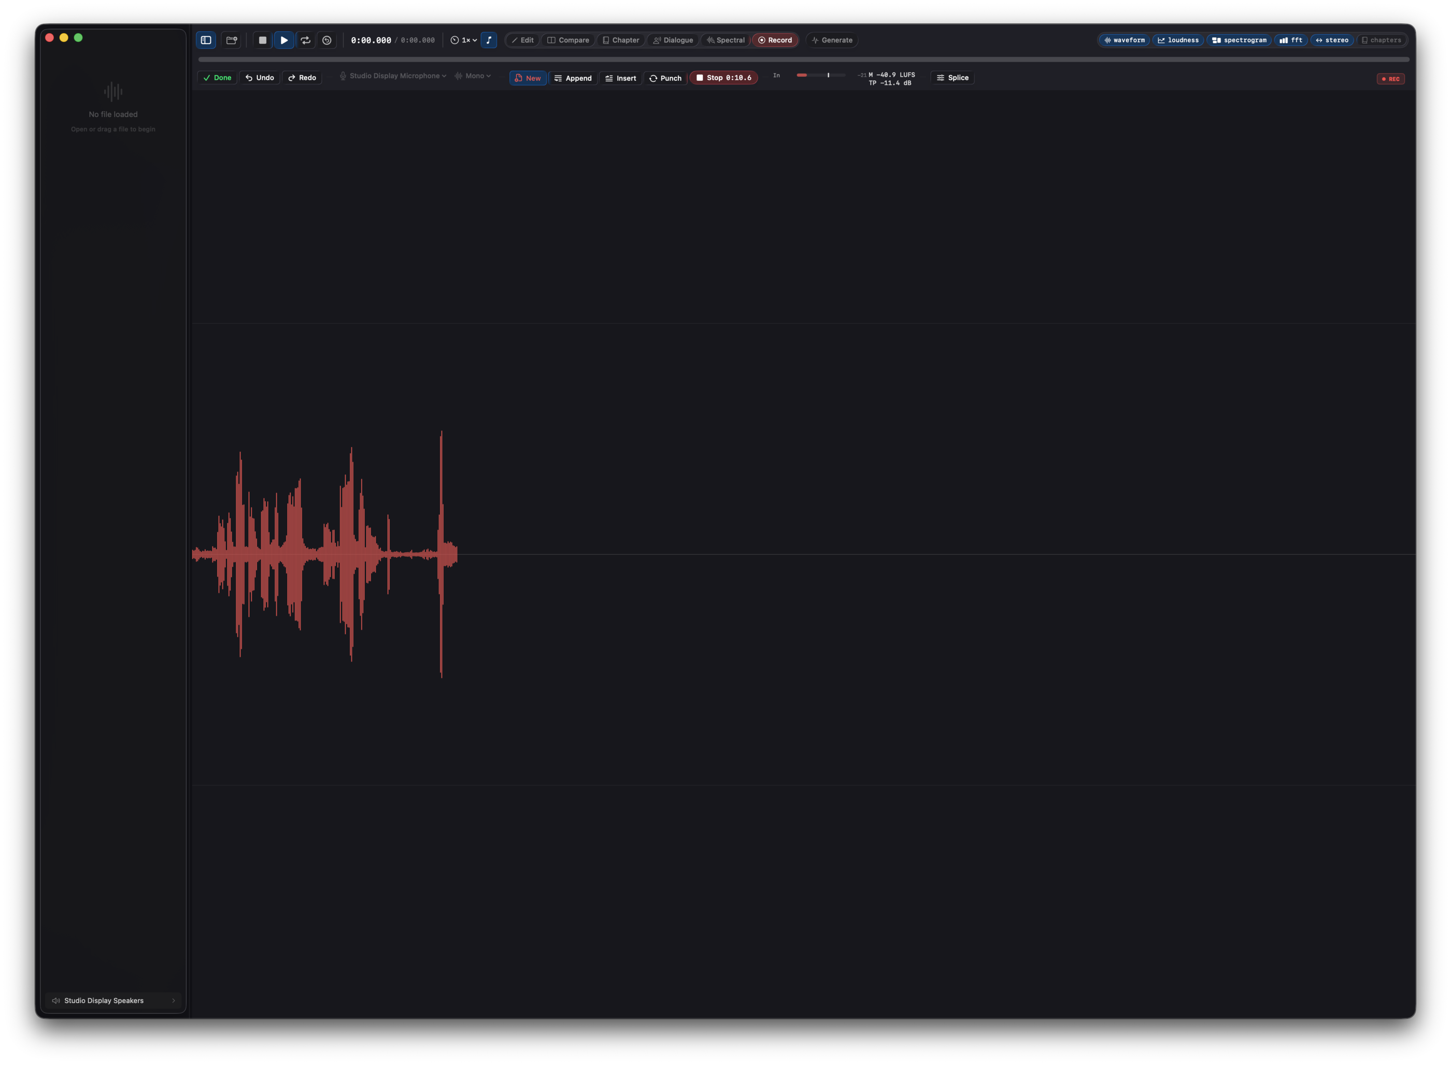Toggle loop playback icon
The image size is (1451, 1065).
306,40
